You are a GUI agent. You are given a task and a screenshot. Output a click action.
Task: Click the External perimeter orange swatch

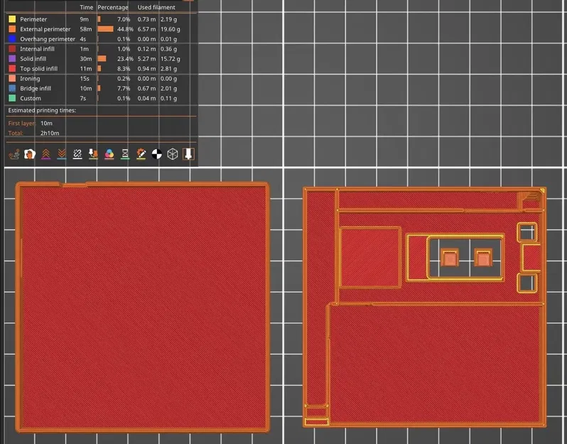click(12, 29)
